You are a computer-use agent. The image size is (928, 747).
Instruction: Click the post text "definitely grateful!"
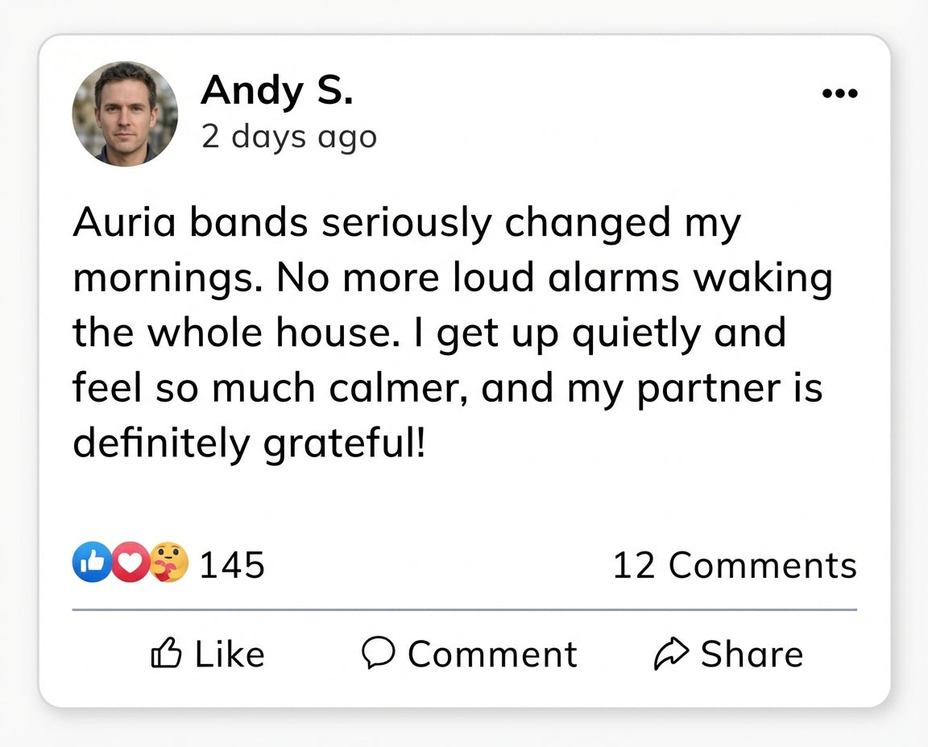tap(248, 444)
